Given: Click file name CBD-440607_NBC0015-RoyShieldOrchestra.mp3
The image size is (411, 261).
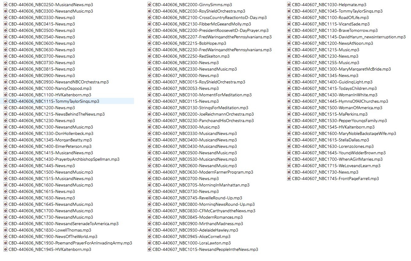Looking at the screenshot, I should point(199,82).
